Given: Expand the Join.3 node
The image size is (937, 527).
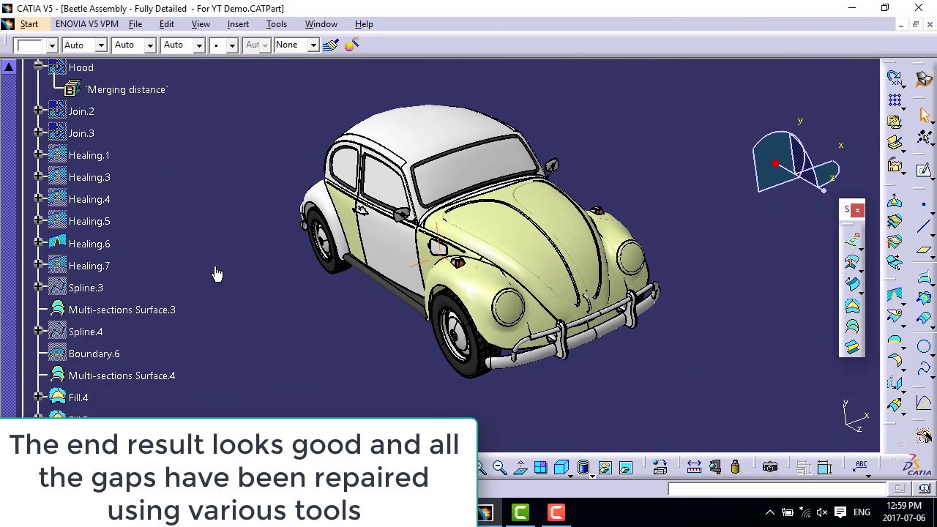Looking at the screenshot, I should tap(38, 132).
